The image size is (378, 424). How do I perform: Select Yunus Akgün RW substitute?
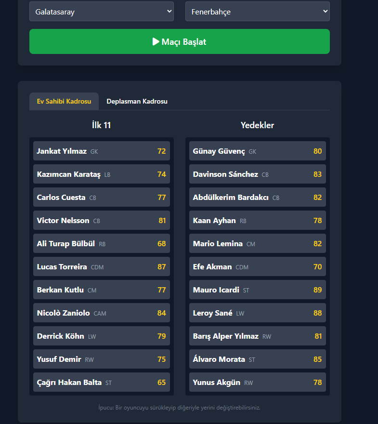tap(257, 382)
